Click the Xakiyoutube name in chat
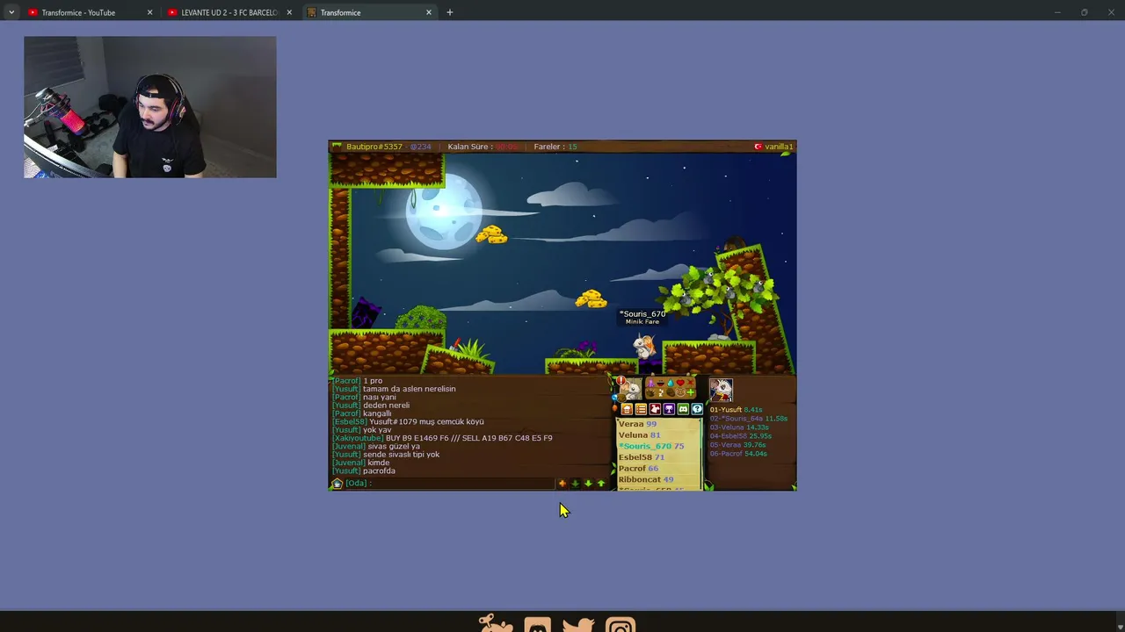Screen dimensions: 1125x632 tap(358, 438)
